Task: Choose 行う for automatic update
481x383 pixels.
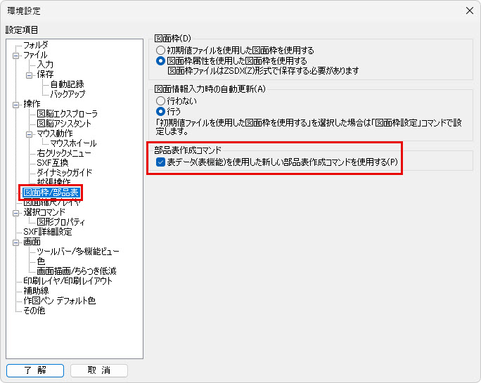Action: click(x=161, y=111)
